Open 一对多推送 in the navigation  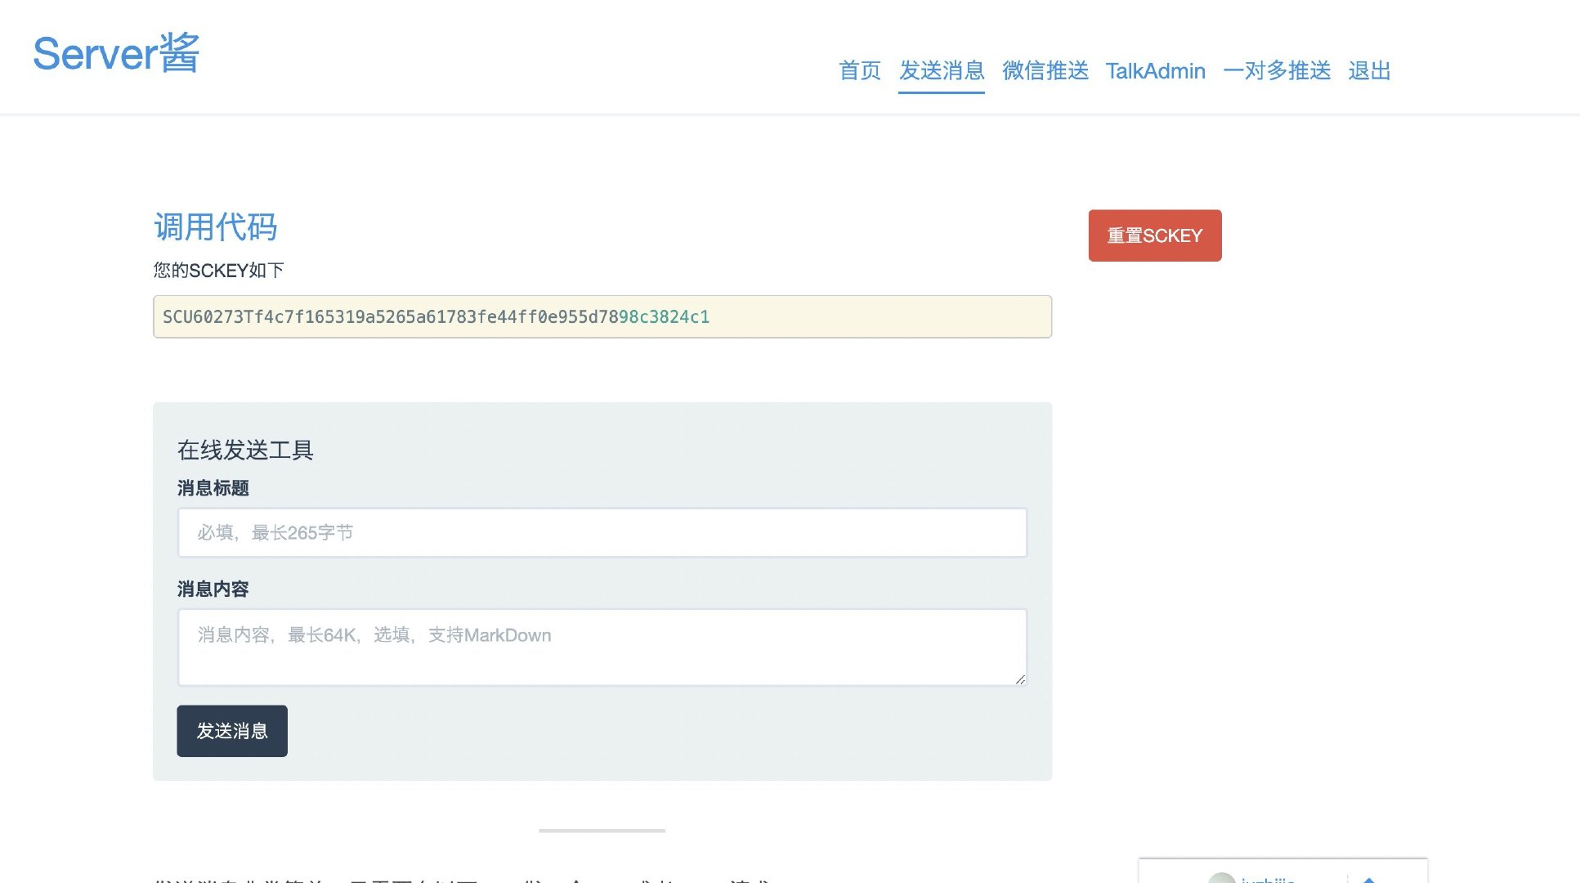point(1276,71)
